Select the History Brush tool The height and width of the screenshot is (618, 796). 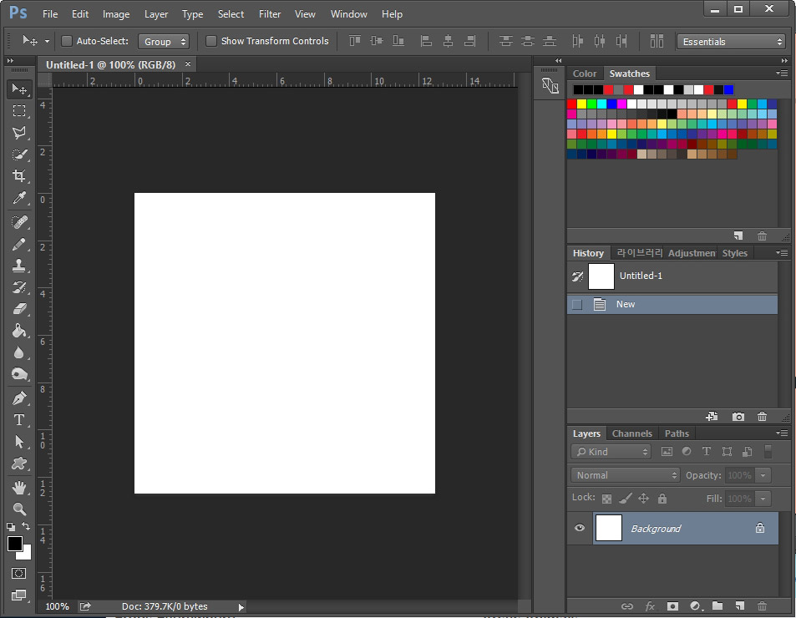pos(19,287)
